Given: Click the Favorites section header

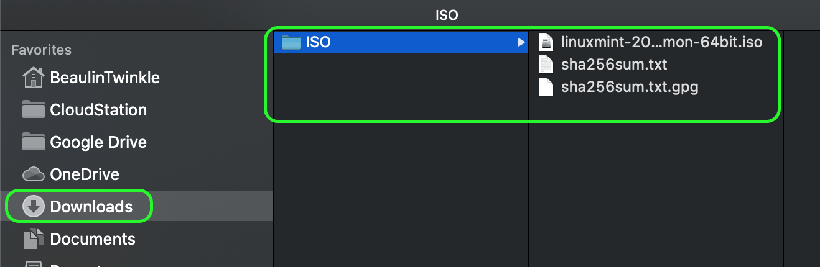Looking at the screenshot, I should pos(41,50).
